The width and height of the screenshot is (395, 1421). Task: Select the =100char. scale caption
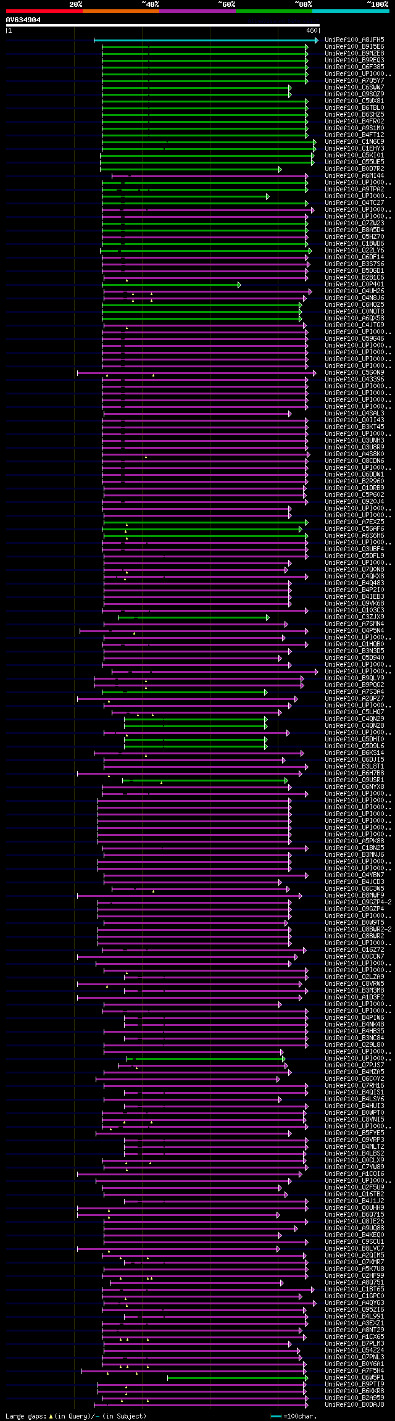299,1416
